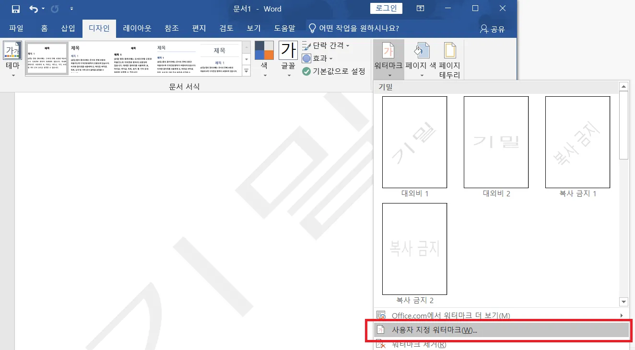
Task: Click the lightbulb Tell Me search box
Action: (x=354, y=28)
